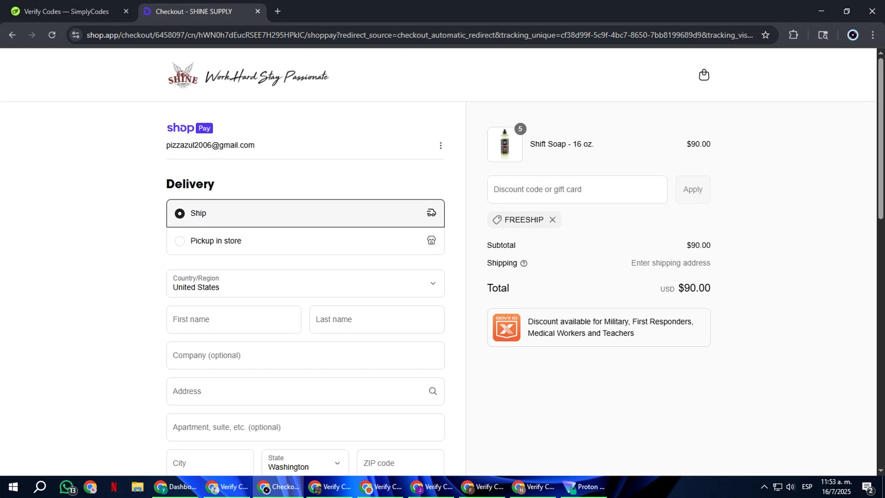Click the pizzazul2006@gmail.com email text

(x=210, y=145)
